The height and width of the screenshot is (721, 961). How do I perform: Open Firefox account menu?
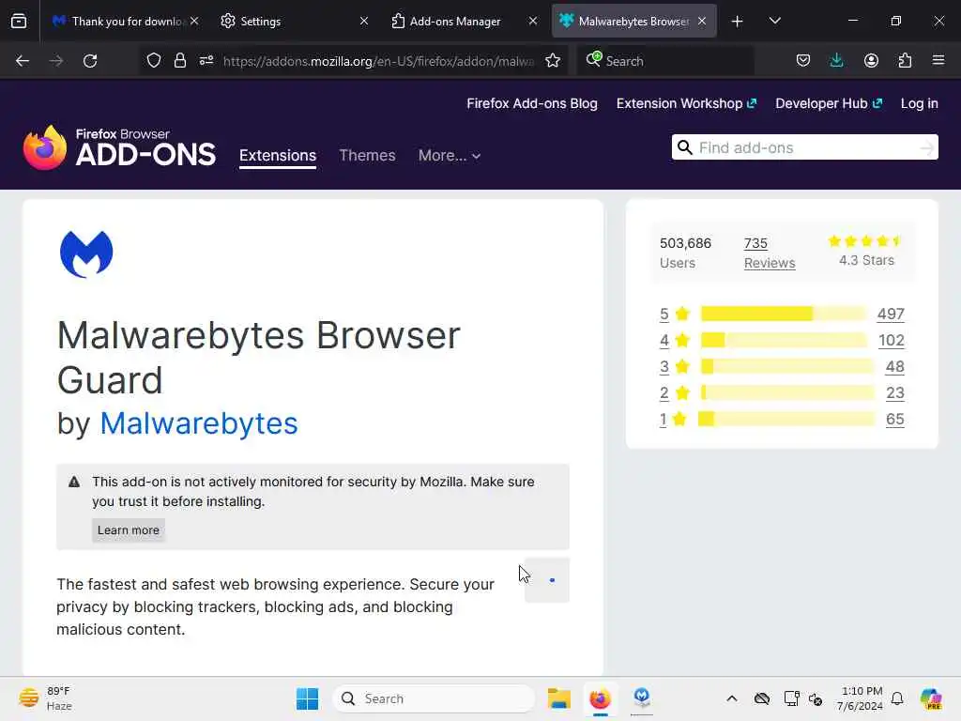(x=871, y=61)
